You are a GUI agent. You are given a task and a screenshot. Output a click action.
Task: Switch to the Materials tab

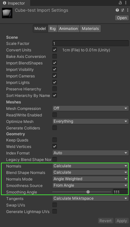90,29
